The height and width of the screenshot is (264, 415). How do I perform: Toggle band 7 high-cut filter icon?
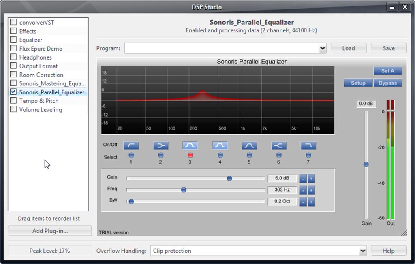click(x=308, y=145)
